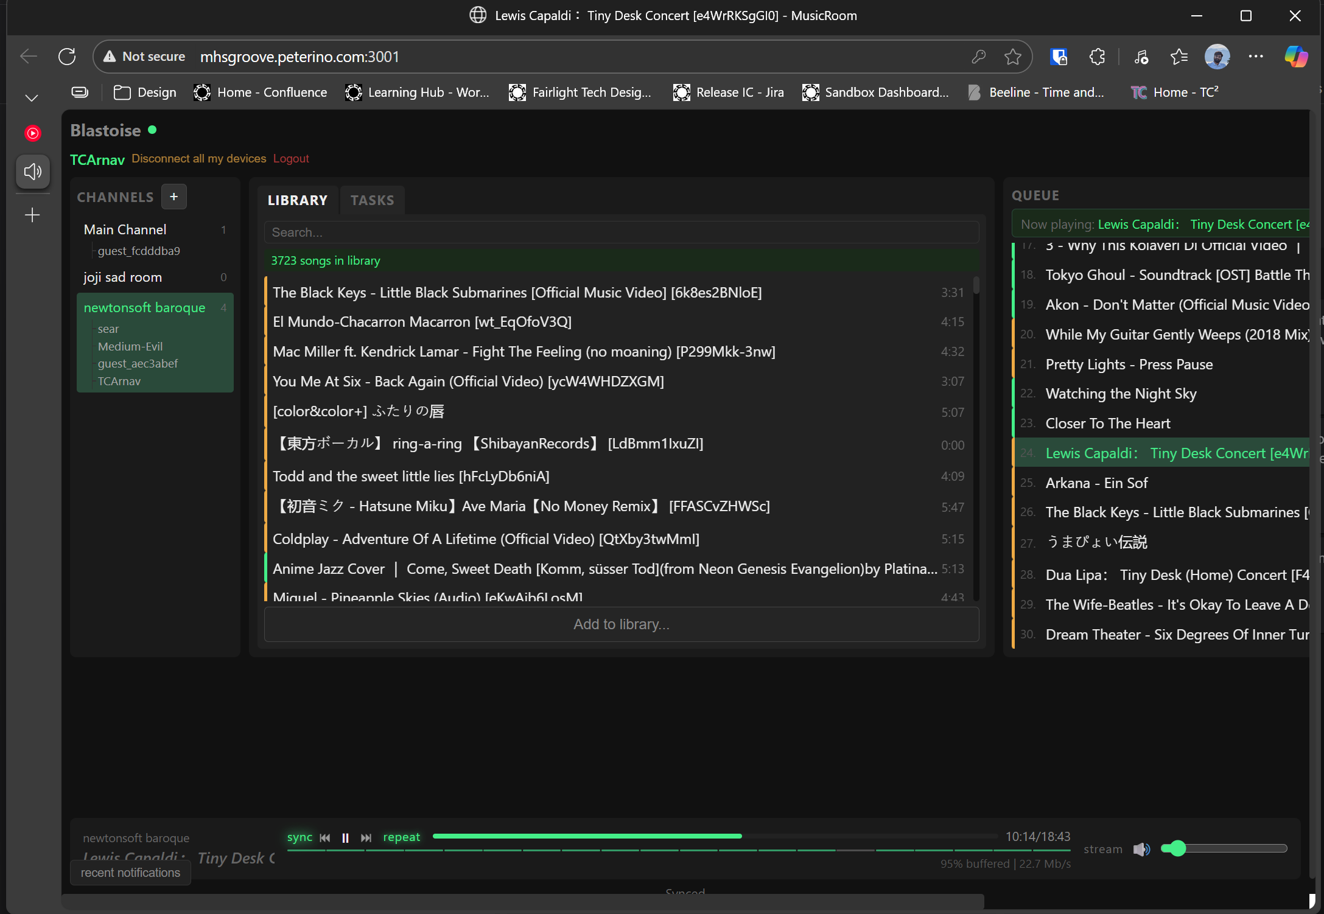
Task: Click Disconnect all my devices link
Action: click(198, 159)
